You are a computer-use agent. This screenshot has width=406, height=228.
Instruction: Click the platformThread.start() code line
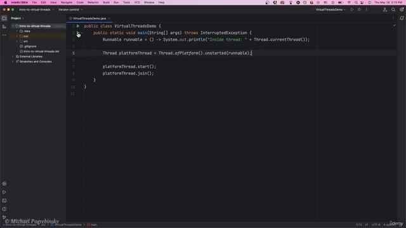[x=129, y=66]
